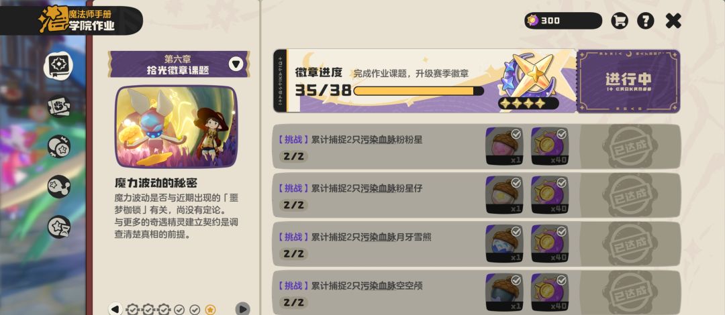Go to previous chapter page arrow

tap(115, 309)
